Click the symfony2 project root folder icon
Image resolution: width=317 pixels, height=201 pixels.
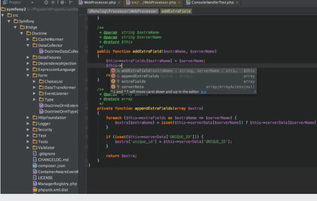pos(3,9)
